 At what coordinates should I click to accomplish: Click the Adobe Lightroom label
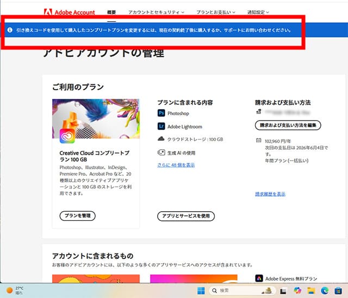click(185, 126)
